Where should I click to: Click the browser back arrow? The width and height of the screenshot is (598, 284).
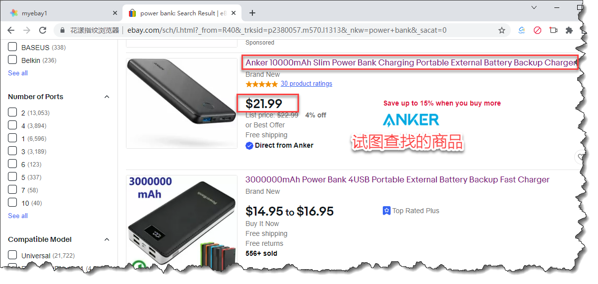[x=11, y=30]
